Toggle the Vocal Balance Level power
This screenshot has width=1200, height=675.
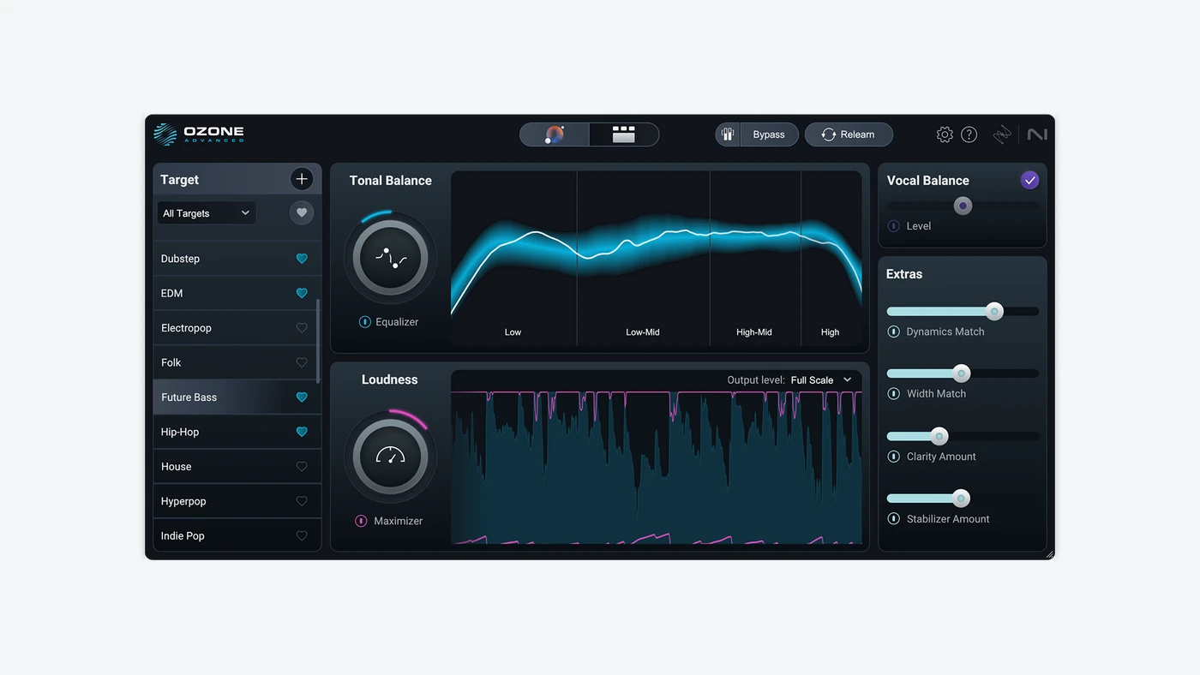point(893,226)
